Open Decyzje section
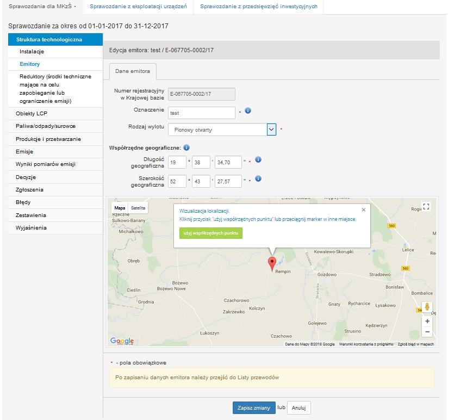 55,177
